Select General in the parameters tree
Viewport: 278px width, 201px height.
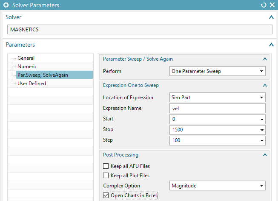point(26,58)
